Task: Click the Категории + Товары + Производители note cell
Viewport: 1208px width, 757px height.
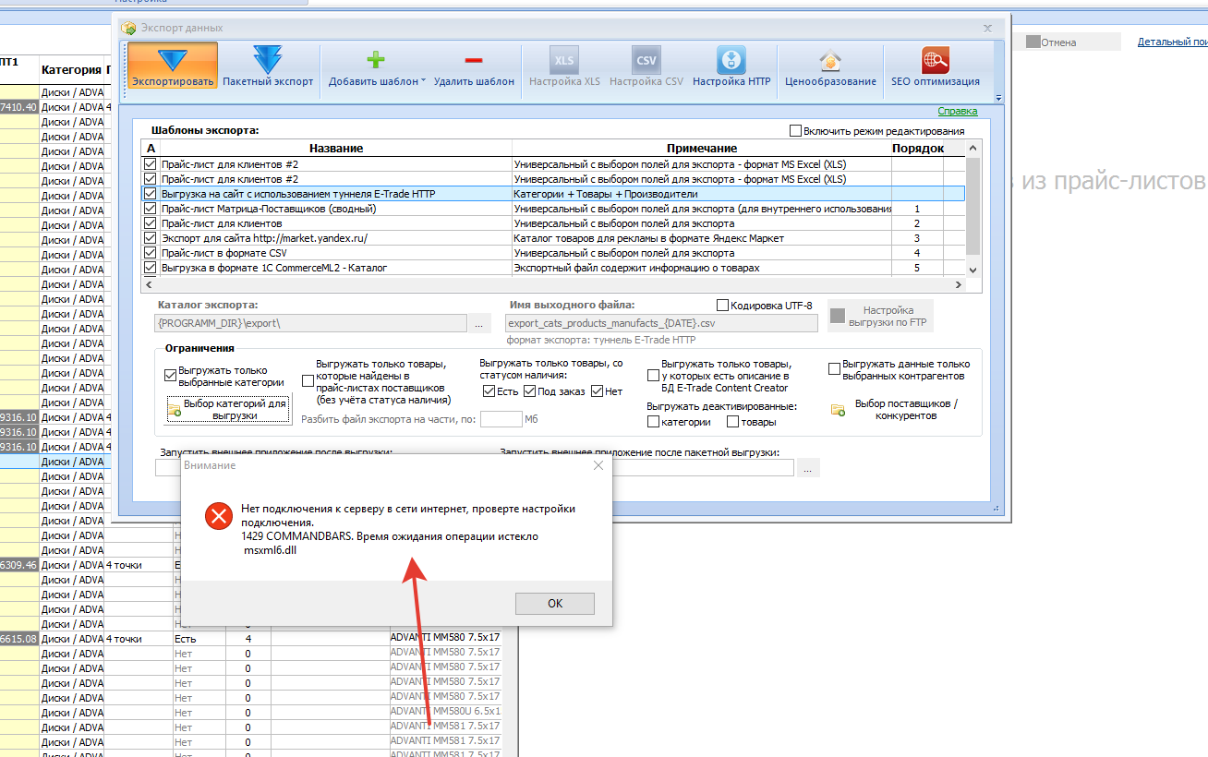Action: (x=702, y=194)
